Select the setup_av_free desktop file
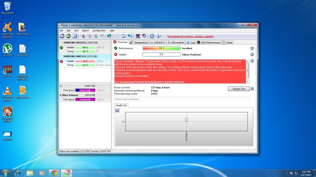 22,92
